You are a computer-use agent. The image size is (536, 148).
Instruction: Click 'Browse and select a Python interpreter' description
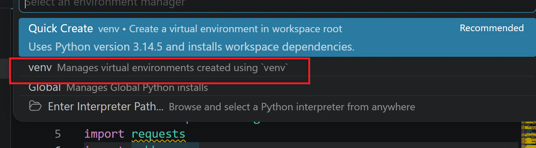tap(292, 107)
